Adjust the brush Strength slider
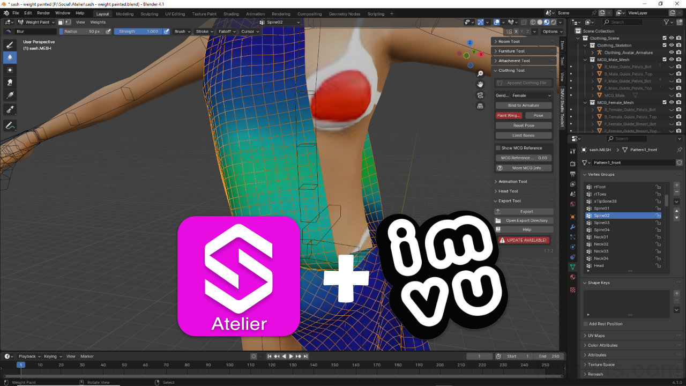 click(137, 32)
